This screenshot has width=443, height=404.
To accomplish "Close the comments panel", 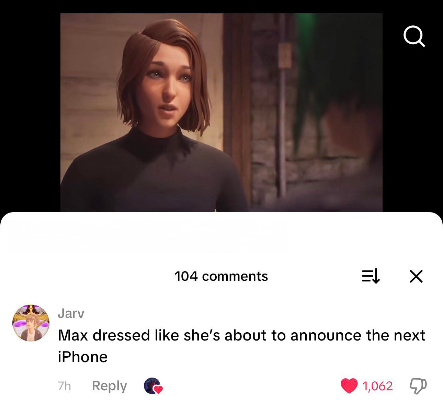I will click(416, 276).
